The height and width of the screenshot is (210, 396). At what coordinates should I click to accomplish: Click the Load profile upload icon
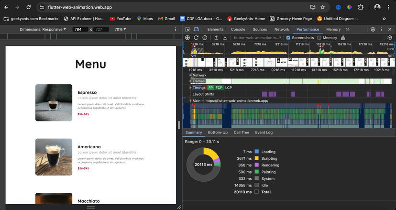tap(216, 38)
